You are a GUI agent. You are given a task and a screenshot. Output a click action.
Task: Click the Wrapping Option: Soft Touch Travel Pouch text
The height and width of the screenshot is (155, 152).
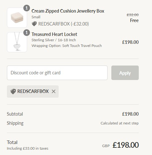coord(67,46)
